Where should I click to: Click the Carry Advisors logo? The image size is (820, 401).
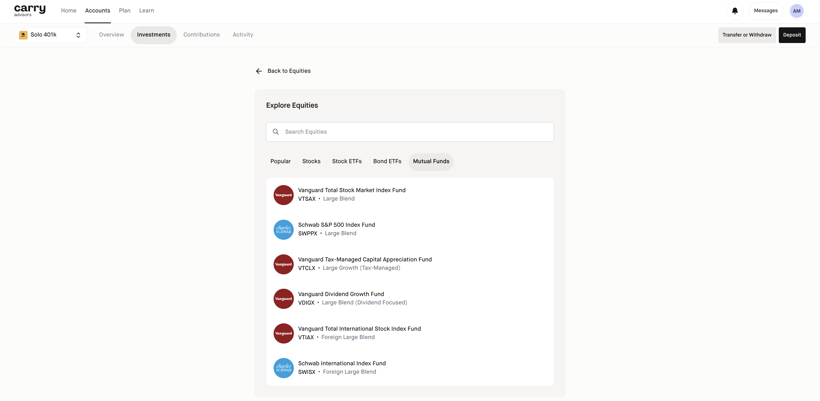30,11
